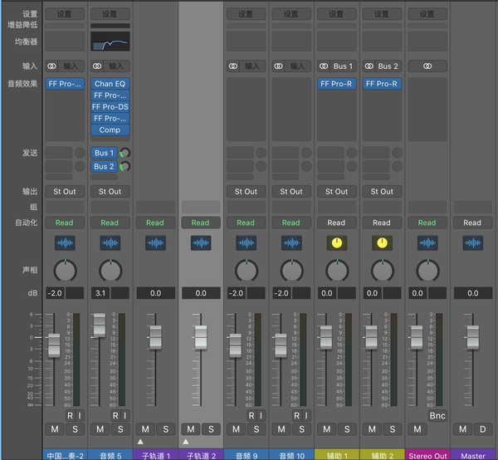
Task: Click the Bus 2 send level knob
Action: (x=125, y=167)
